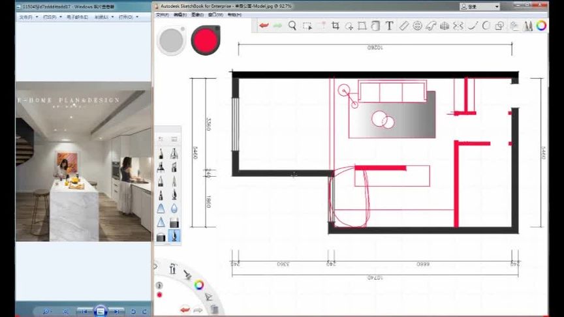Click the slideshow play button in viewer

point(101,311)
